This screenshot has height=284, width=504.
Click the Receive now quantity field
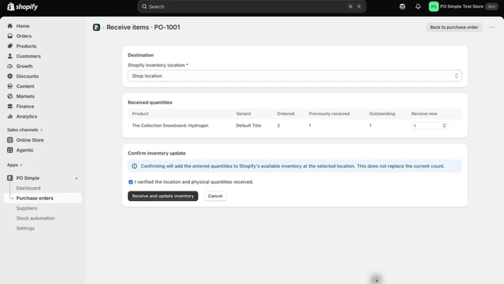pos(430,126)
